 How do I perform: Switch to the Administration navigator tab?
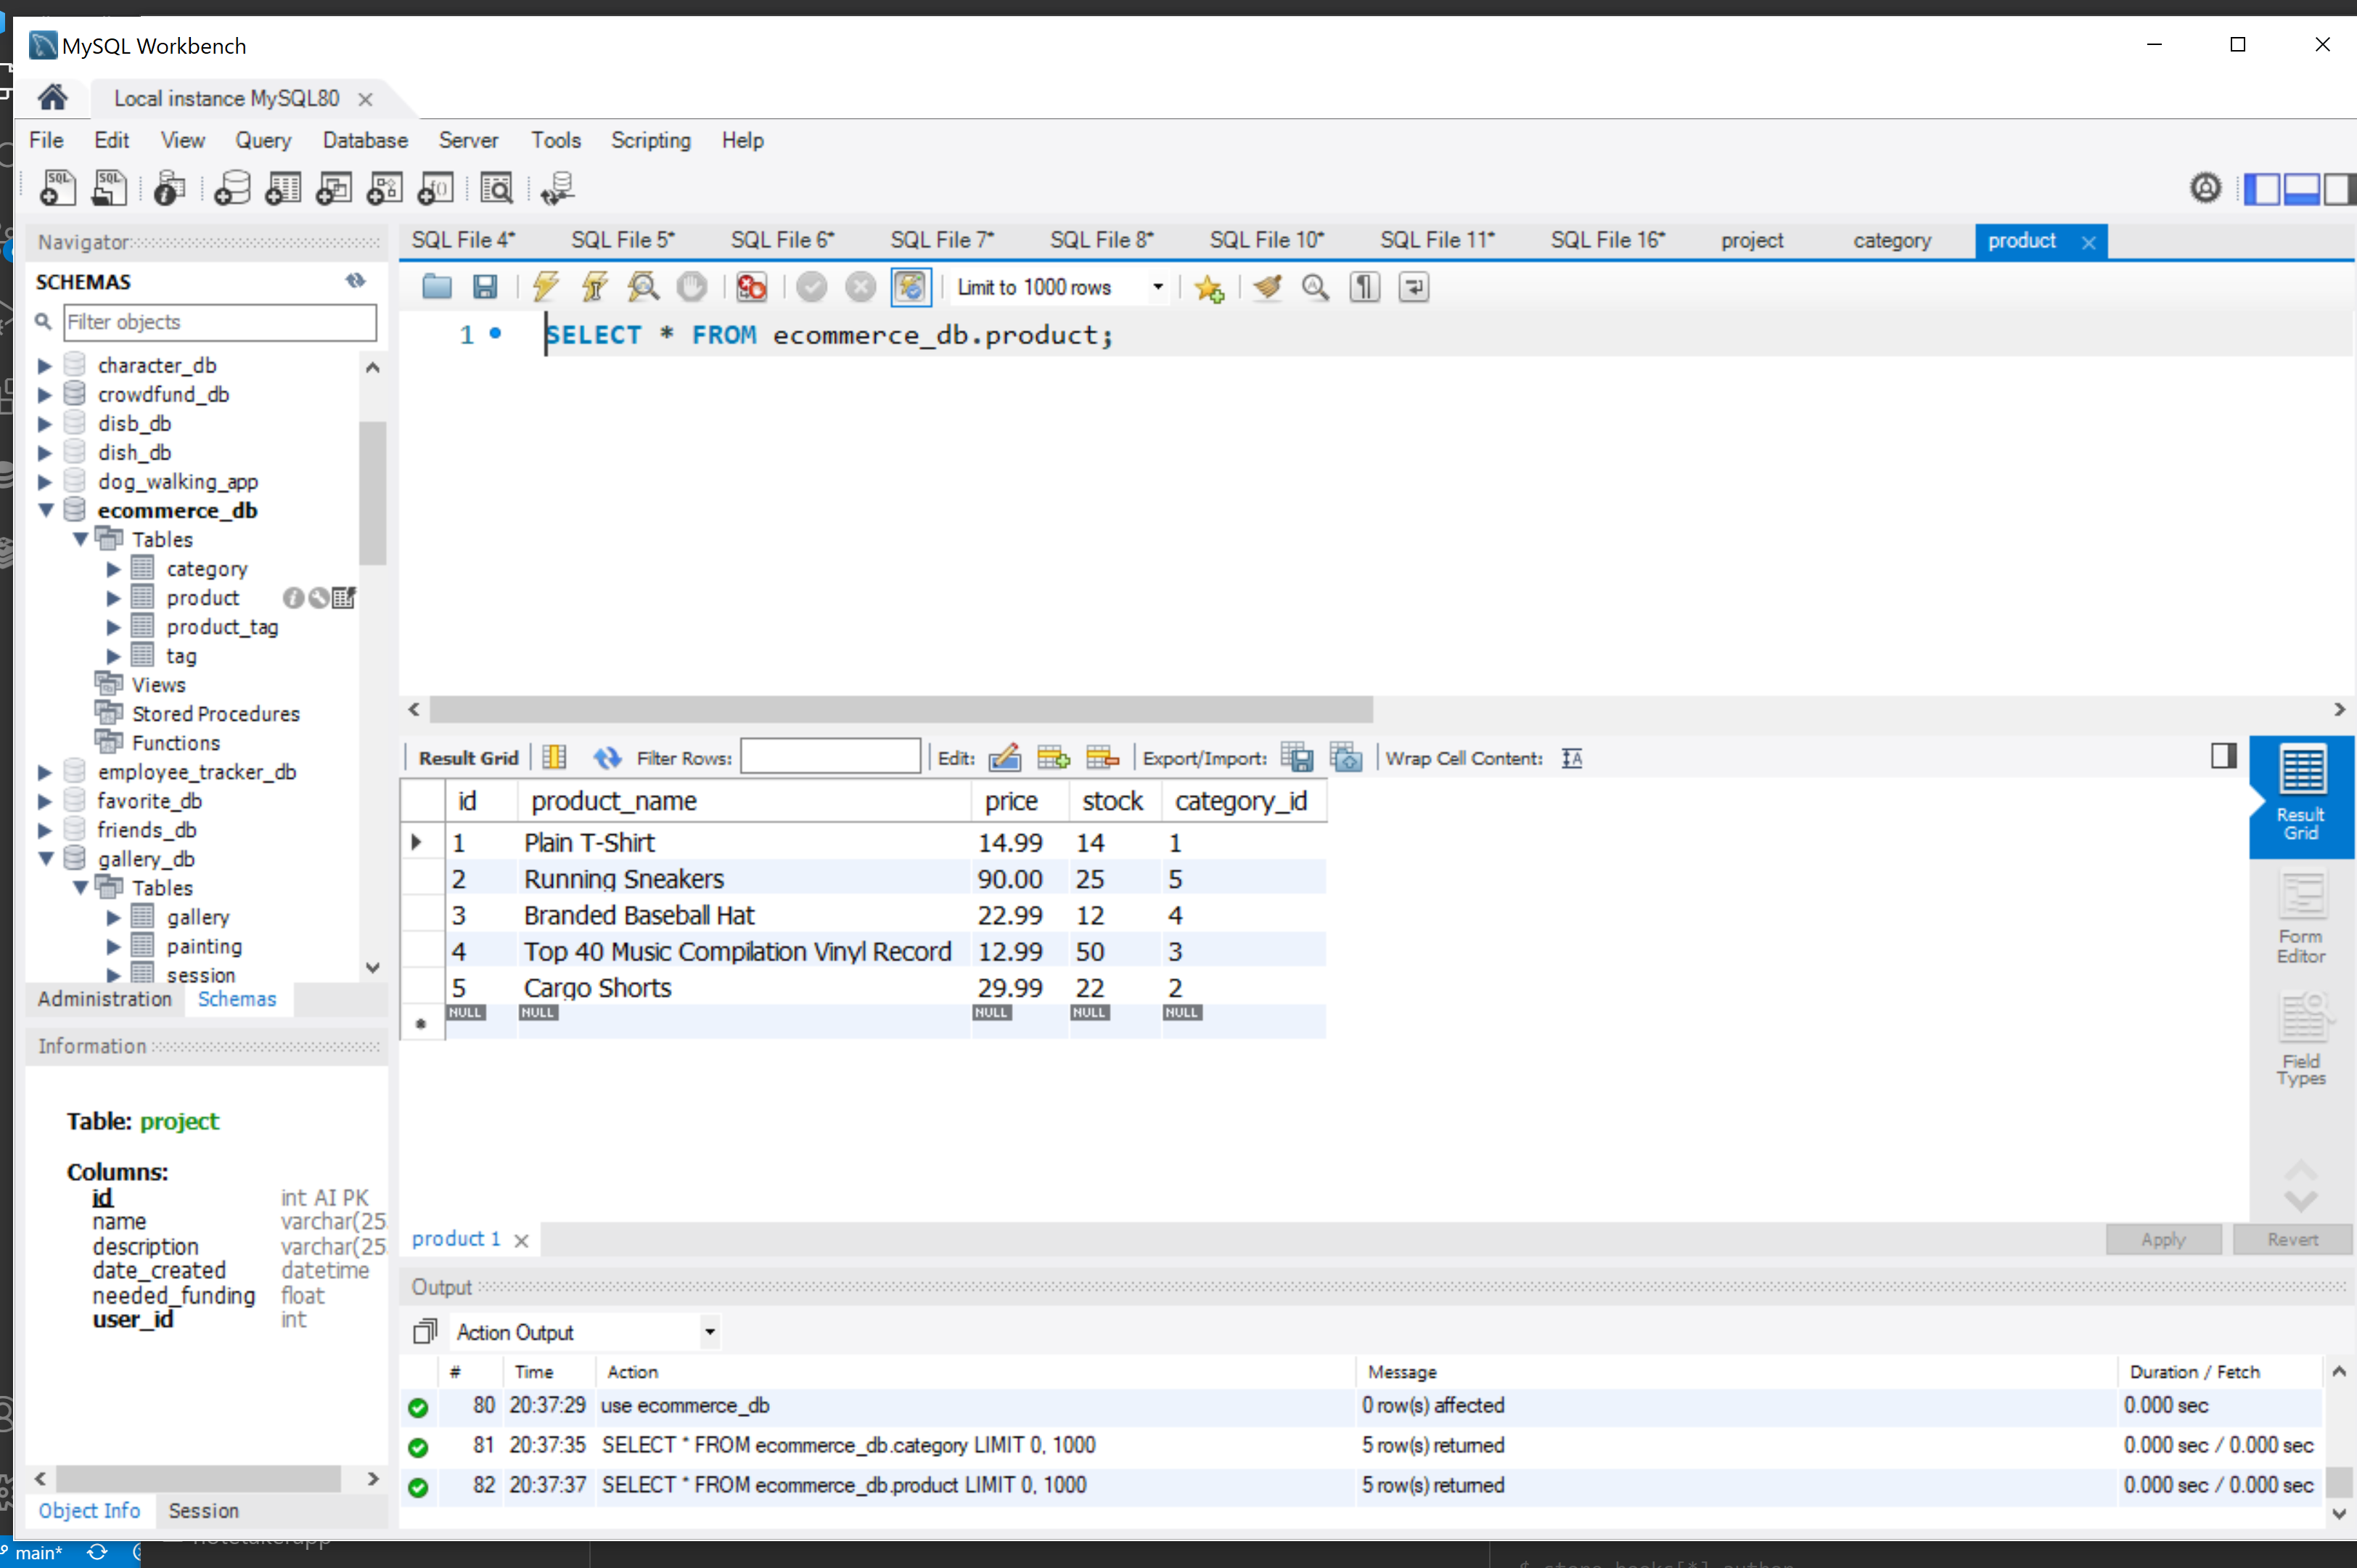pos(104,999)
